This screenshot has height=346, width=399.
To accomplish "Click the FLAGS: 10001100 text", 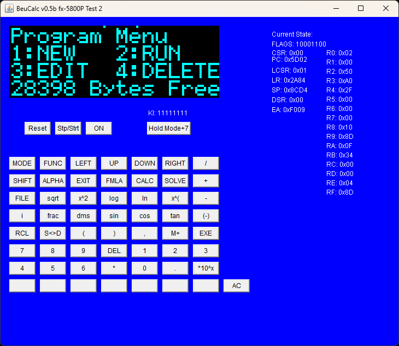I will (299, 44).
